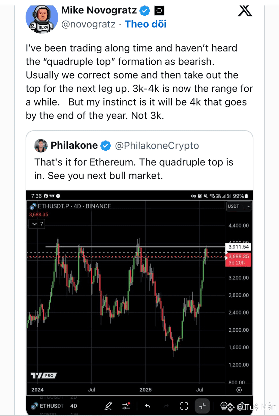
Task: Open chart axis settings hexagon icon
Action: (x=239, y=390)
